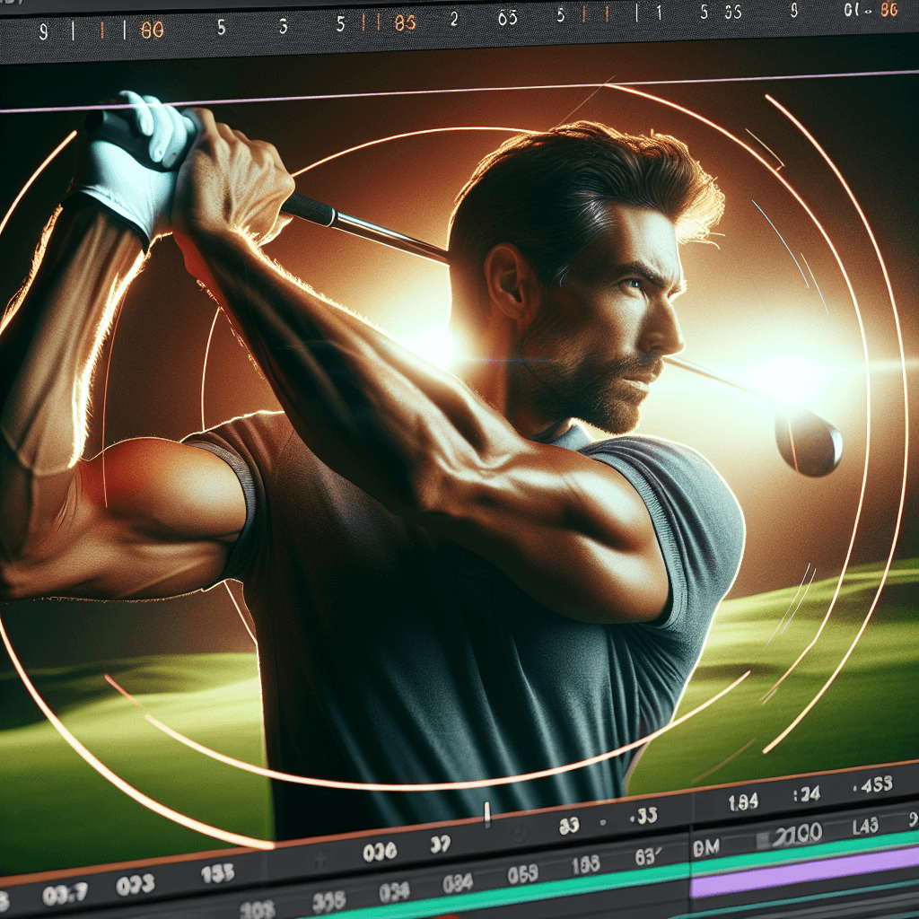Click the playhead marker above the timeline
The image size is (919, 919).
coord(486,814)
